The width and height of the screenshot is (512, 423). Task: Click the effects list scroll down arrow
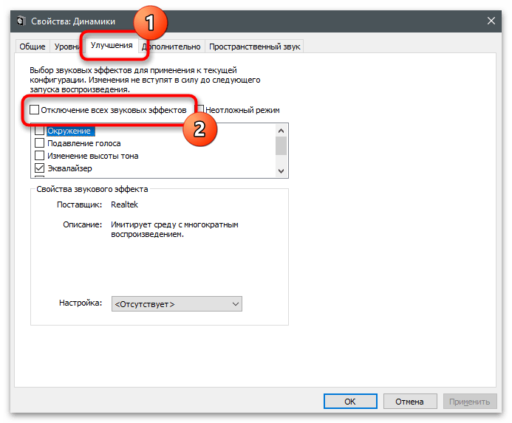281,171
